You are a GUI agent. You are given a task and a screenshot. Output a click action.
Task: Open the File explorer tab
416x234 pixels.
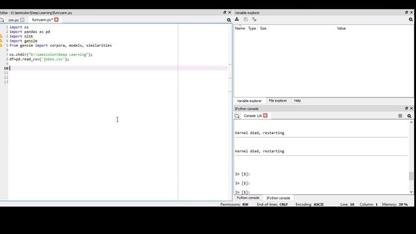coord(278,101)
